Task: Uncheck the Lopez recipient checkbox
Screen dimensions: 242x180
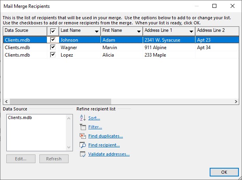Action: (x=53, y=55)
